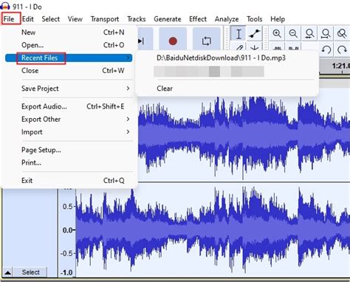Click the Redo arrow icon
Screen dimensions: 350x282
[342, 49]
